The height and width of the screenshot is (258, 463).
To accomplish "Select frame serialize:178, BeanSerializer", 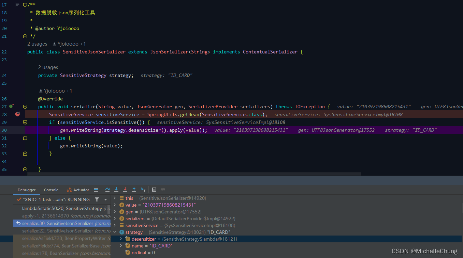I will 62,253.
